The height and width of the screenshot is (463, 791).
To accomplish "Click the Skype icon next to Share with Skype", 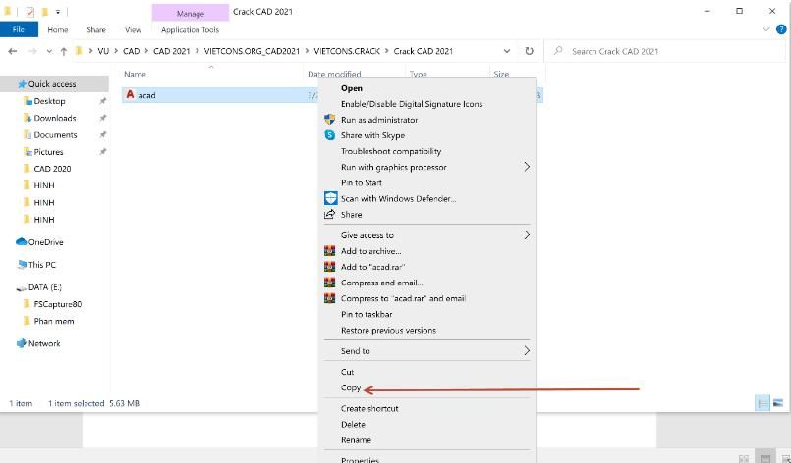I will point(330,135).
